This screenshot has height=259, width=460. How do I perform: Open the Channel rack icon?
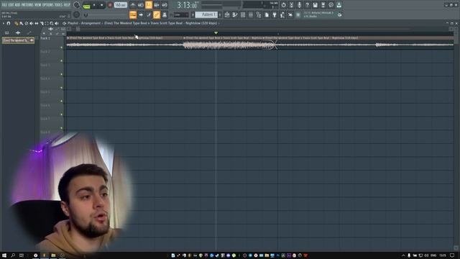(243, 14)
